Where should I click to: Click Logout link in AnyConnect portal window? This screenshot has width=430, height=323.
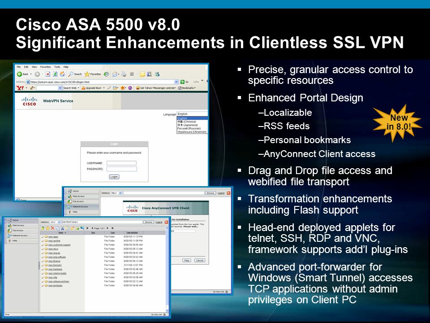(x=221, y=193)
